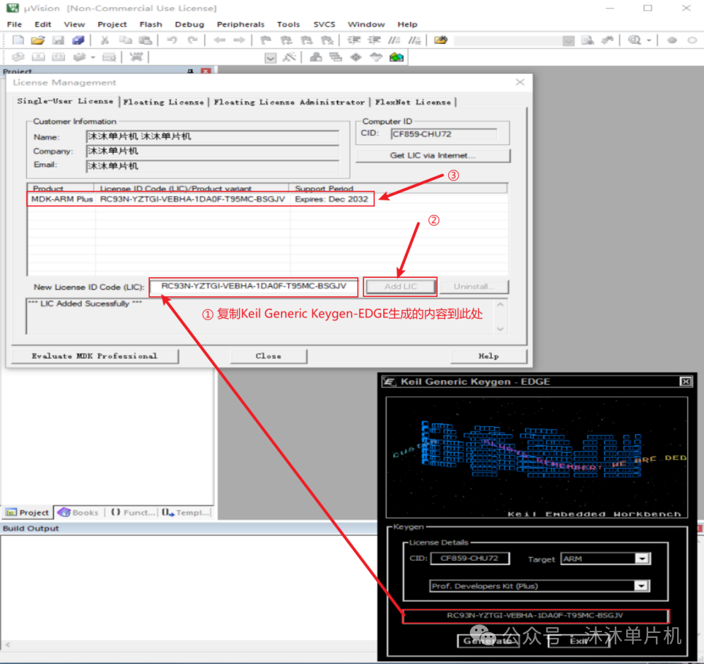Create a new file from the toolbar
The width and height of the screenshot is (704, 664).
(x=18, y=40)
